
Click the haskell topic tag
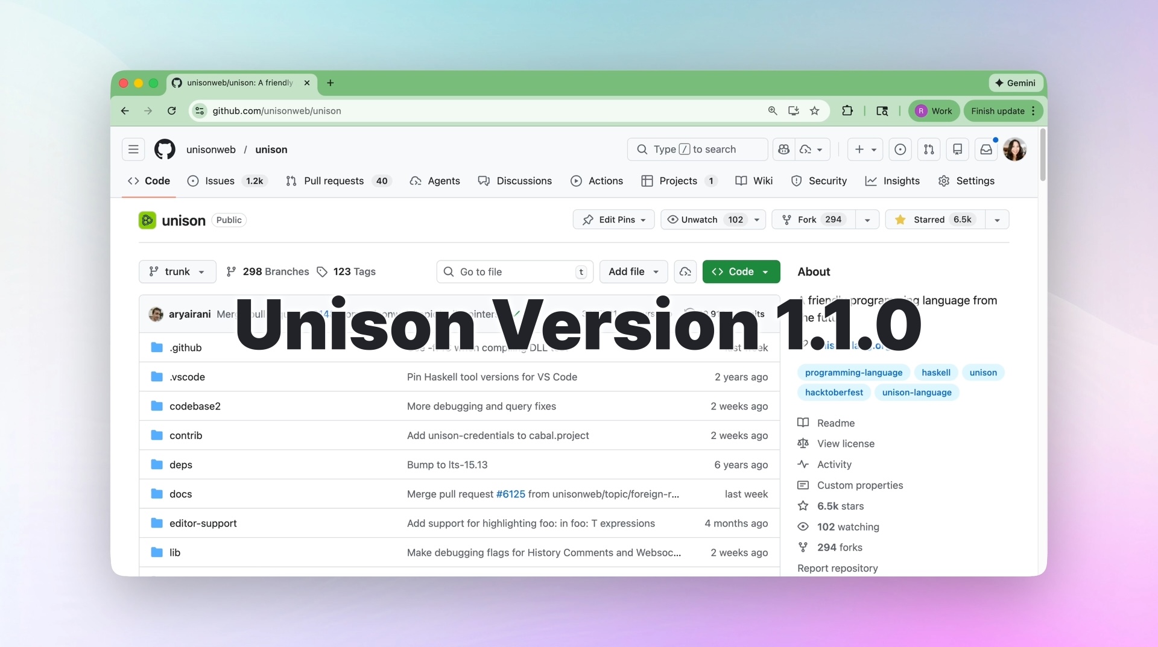pyautogui.click(x=935, y=373)
